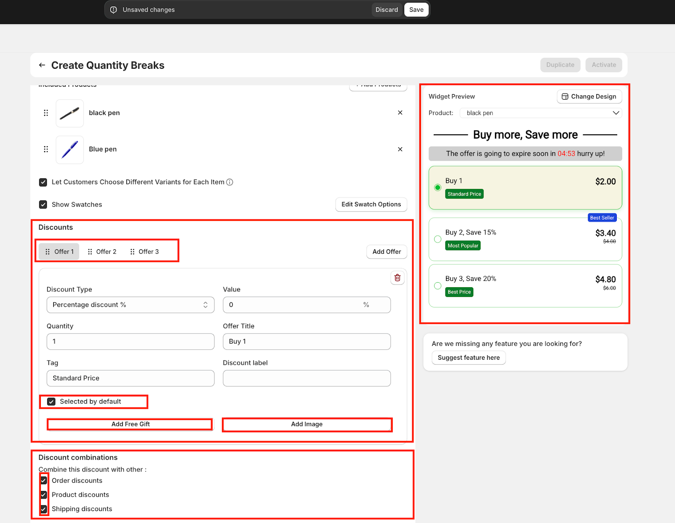675x523 pixels.
Task: Disable combining with Shipping discounts
Action: point(44,509)
